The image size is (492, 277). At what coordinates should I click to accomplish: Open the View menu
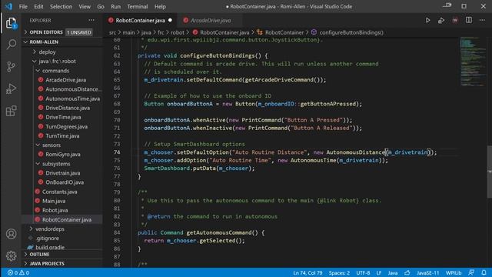click(85, 6)
